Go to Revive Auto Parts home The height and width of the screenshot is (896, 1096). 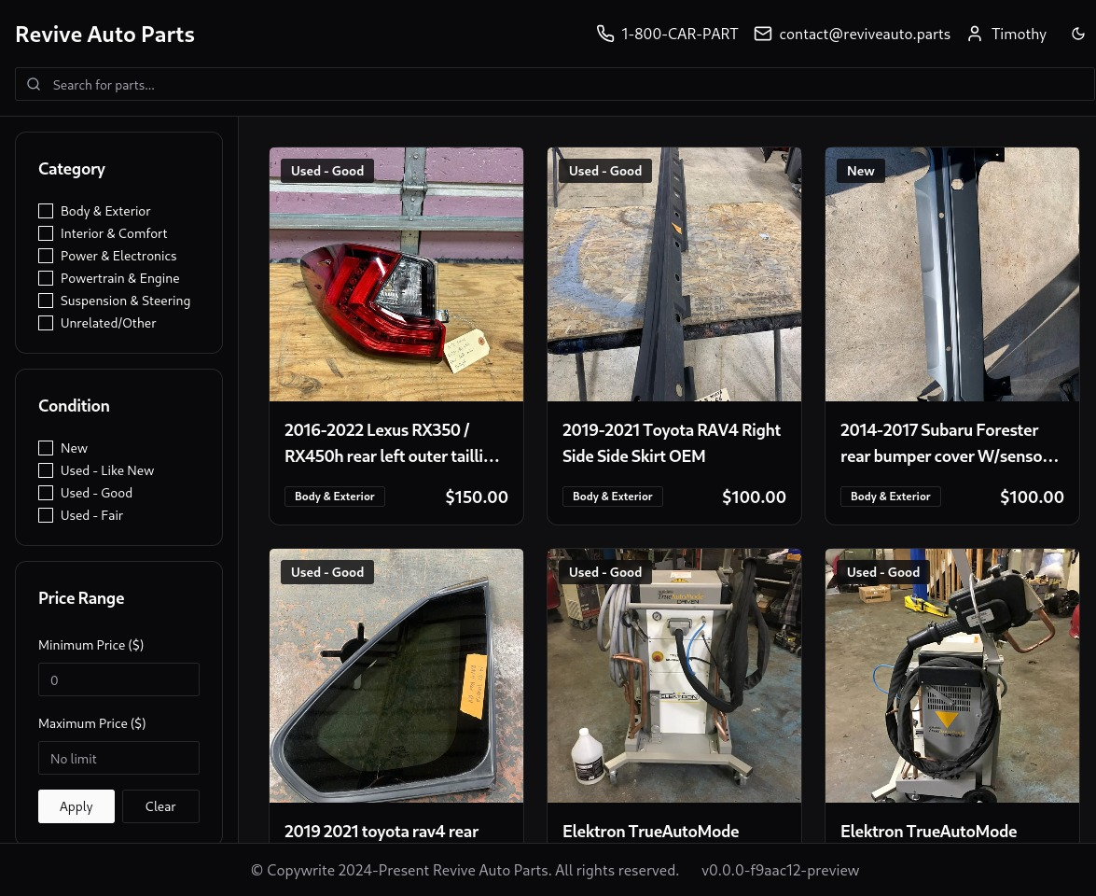104,34
